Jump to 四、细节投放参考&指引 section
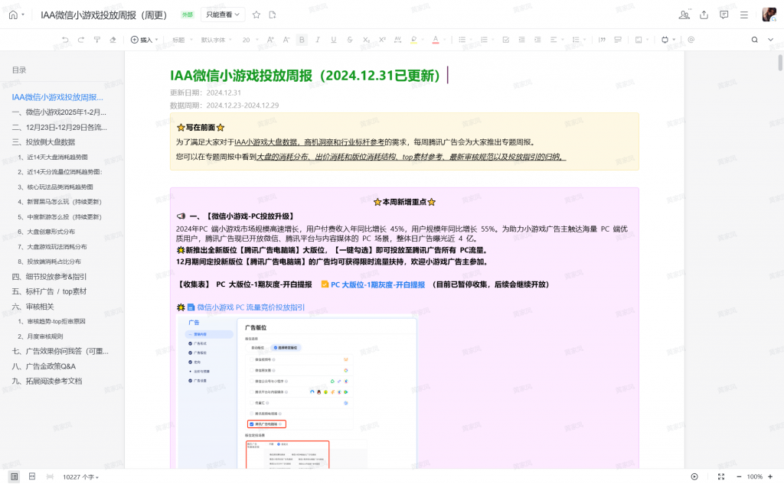Screen dimensions: 784x484 point(49,277)
